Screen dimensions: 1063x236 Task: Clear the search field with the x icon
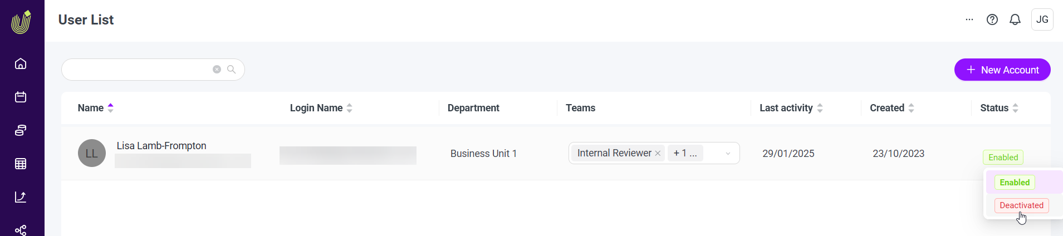pyautogui.click(x=217, y=70)
